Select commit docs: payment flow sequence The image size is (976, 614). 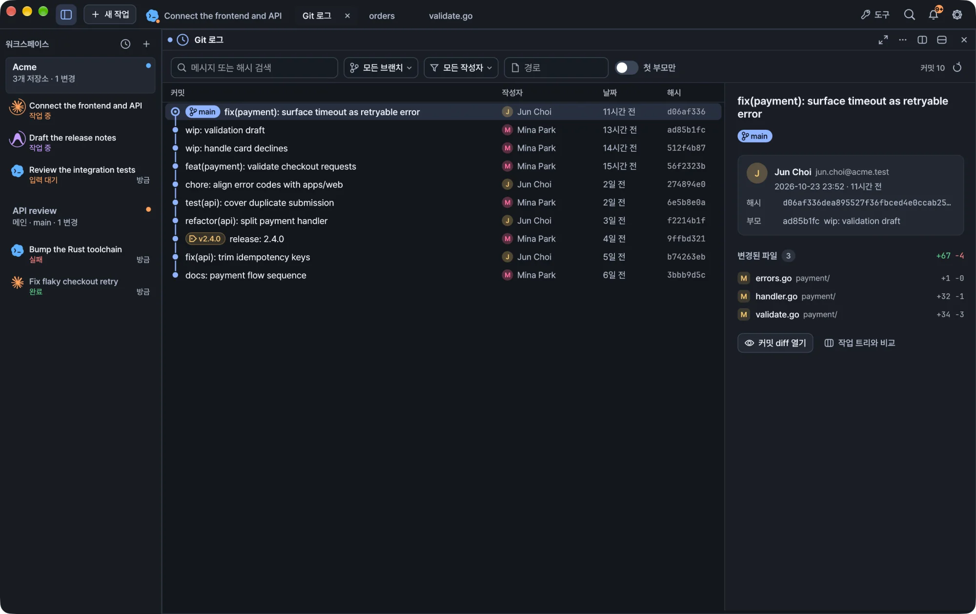tap(443, 275)
